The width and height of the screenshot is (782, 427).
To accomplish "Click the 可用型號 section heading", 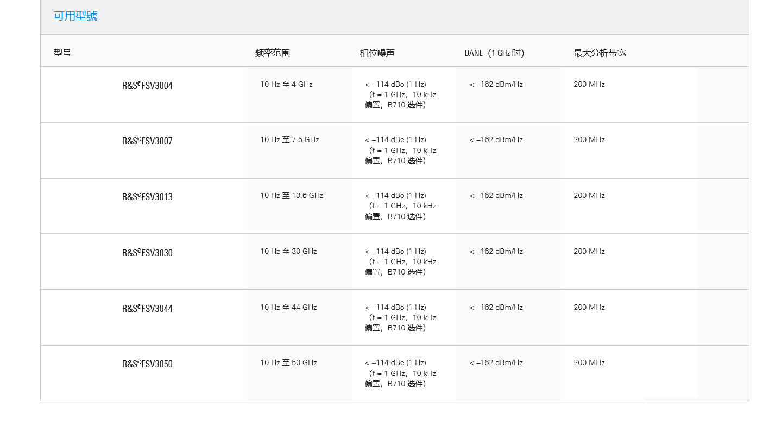I will pyautogui.click(x=75, y=16).
